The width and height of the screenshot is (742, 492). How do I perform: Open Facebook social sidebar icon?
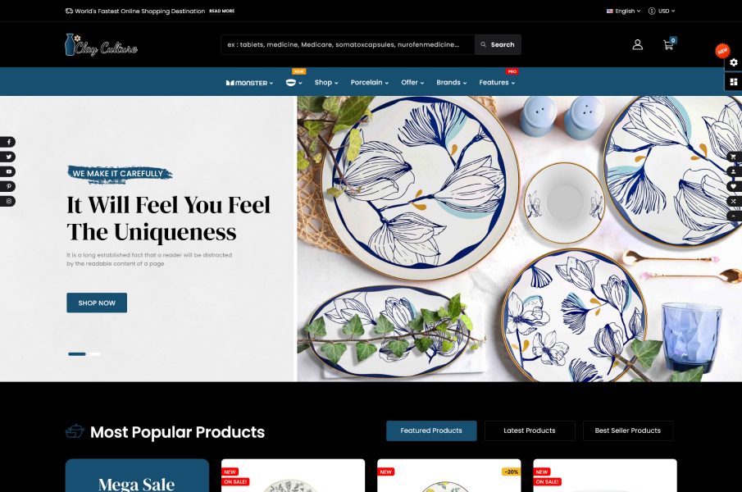[x=8, y=142]
